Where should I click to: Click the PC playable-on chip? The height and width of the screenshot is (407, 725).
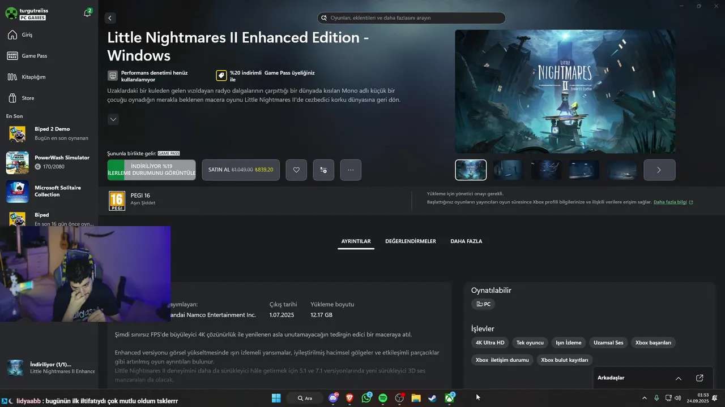click(x=483, y=304)
